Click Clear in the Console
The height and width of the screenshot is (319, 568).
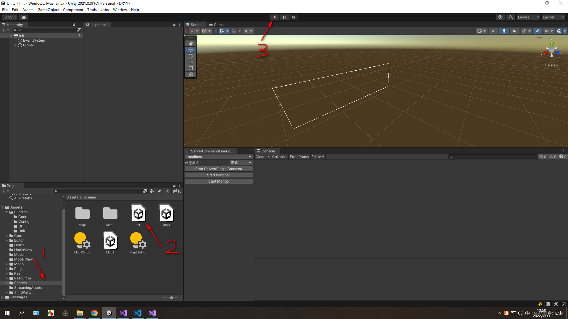260,157
